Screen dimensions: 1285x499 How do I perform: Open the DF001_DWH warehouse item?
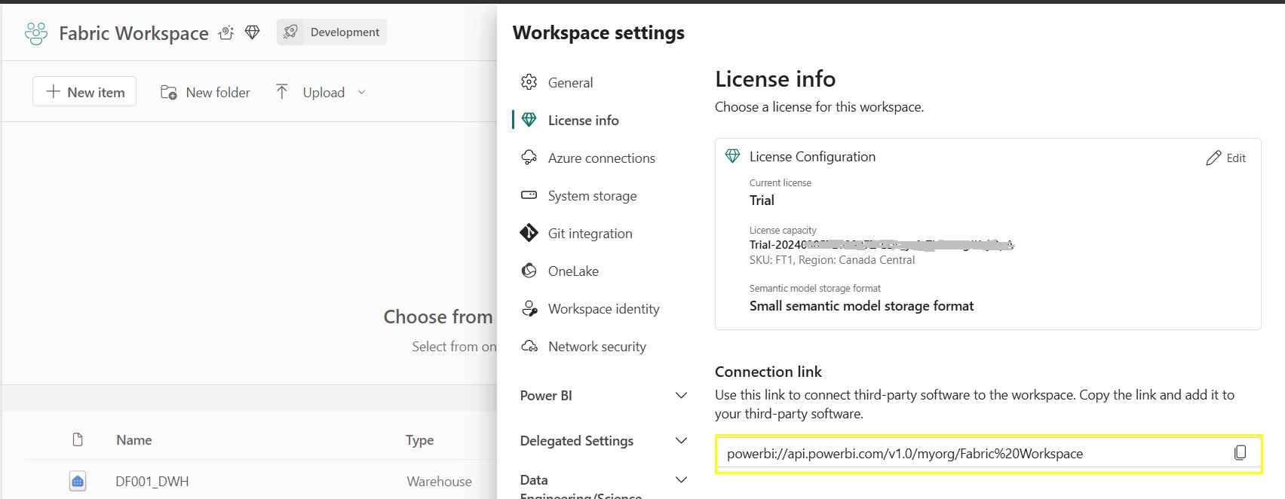pos(152,482)
